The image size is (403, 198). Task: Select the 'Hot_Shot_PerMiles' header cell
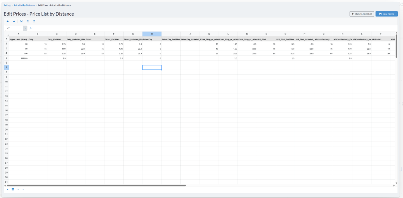tap(285, 39)
